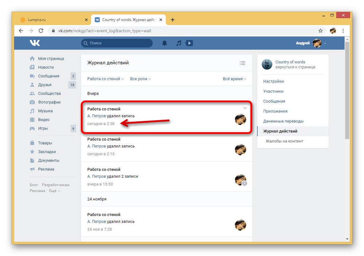Click user avatar on 2:15 entry
Viewport: 364px width, 256px height.
[x=240, y=150]
